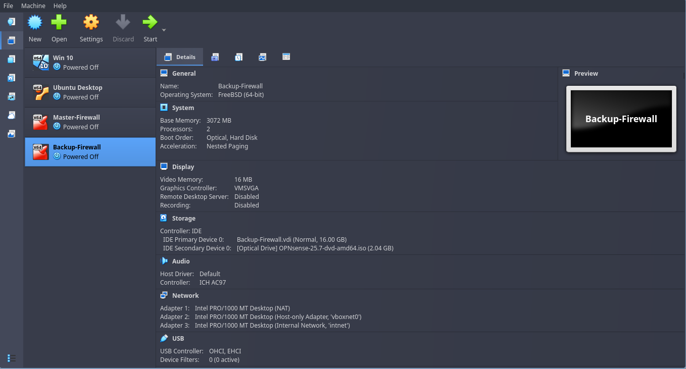Viewport: 686px width, 369px height.
Task: Open the File Manager tab icon
Action: [x=286, y=57]
